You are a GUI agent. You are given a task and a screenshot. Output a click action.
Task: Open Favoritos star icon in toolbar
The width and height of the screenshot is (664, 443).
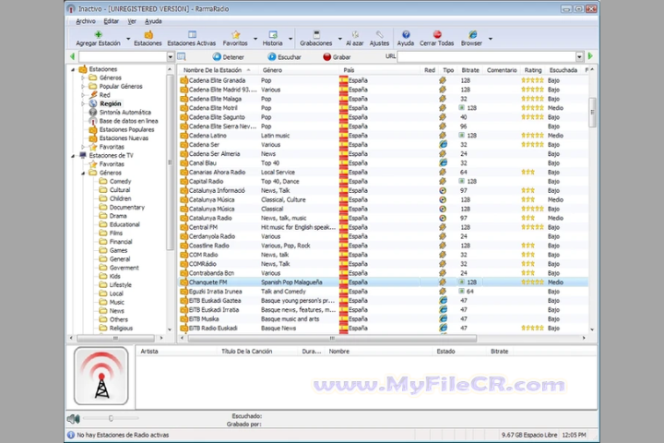click(235, 35)
